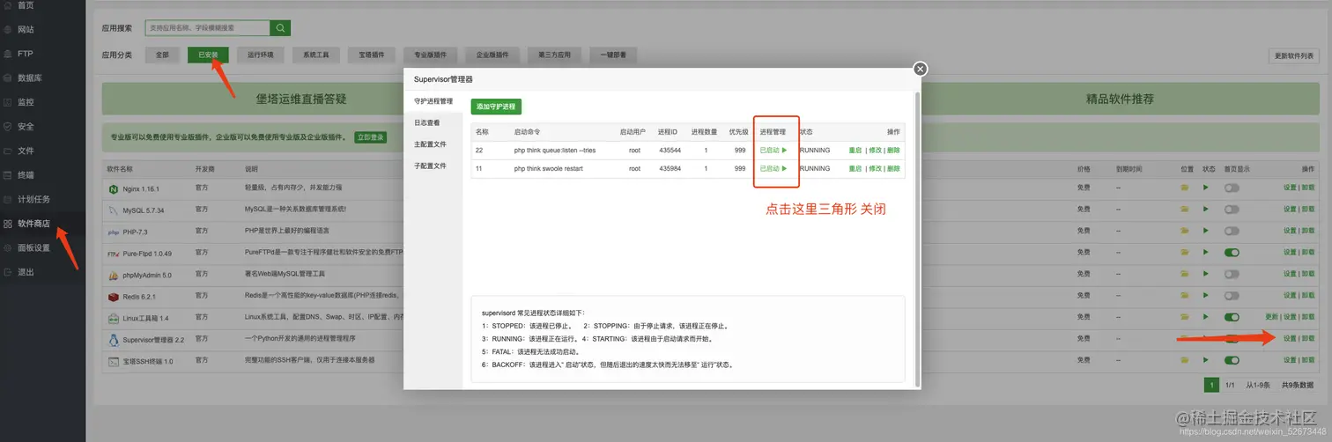
Task: Click the Supervisor dialog vertical scrollbar
Action: click(x=916, y=238)
